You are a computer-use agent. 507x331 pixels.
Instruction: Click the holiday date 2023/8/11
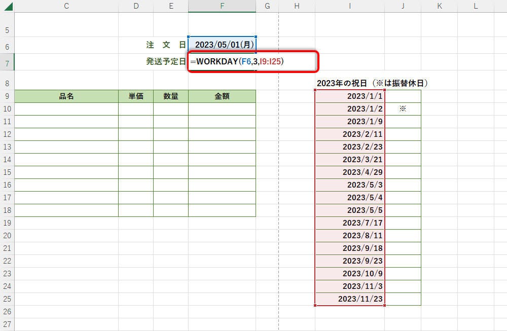(349, 236)
